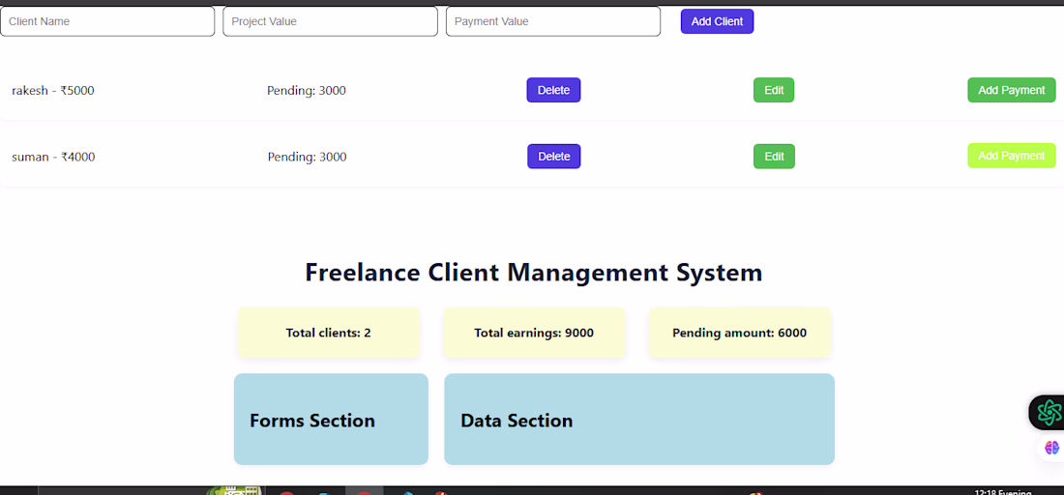Viewport: 1064px width, 495px height.
Task: Focus the Client Name input field
Action: click(x=107, y=21)
